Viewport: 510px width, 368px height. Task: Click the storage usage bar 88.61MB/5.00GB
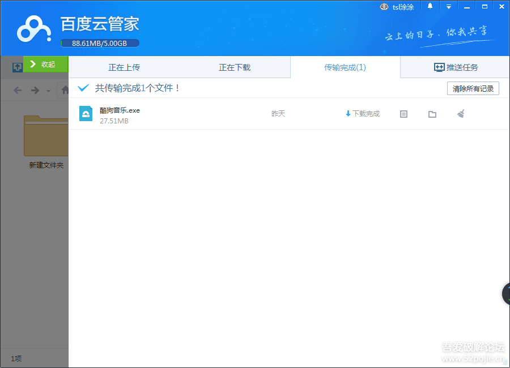pyautogui.click(x=100, y=43)
